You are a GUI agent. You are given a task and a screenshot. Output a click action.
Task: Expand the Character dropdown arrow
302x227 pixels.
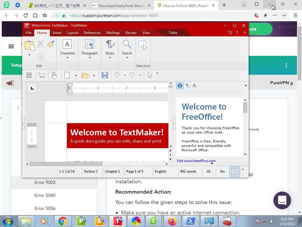pyautogui.click(x=67, y=58)
